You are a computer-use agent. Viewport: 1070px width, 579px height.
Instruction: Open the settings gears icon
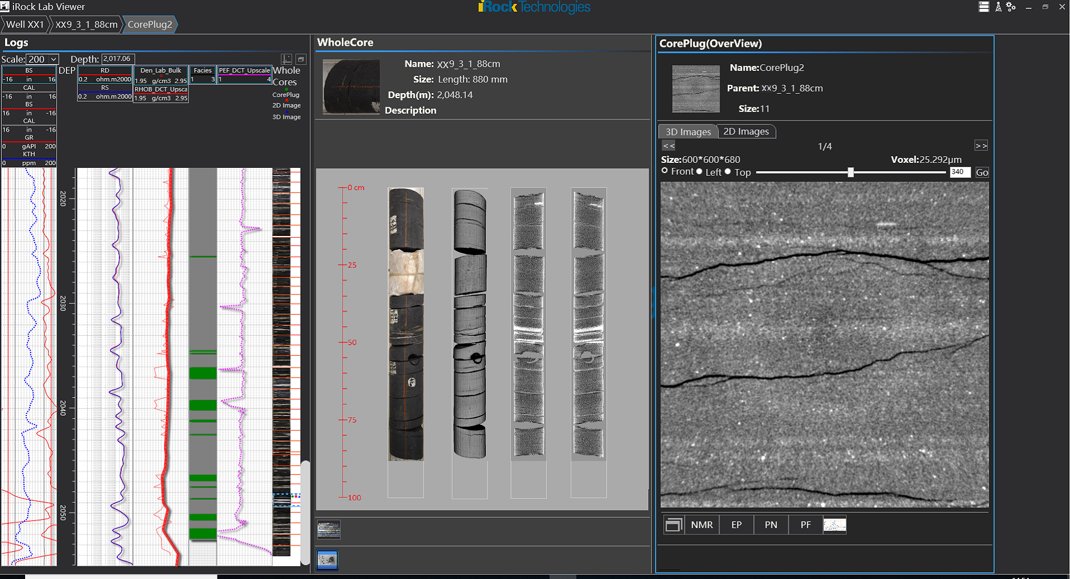pyautogui.click(x=1011, y=7)
